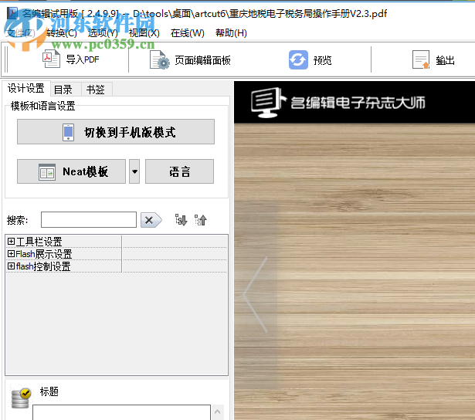Click the switch to mobile mode button
The width and height of the screenshot is (475, 420).
click(x=116, y=132)
